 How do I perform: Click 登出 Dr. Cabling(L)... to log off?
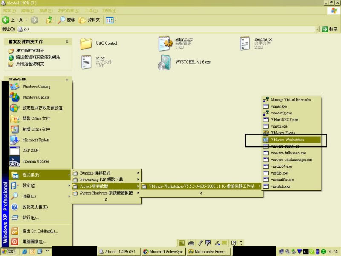[x=40, y=231]
